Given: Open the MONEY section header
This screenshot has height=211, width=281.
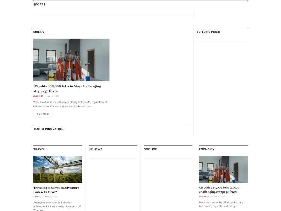Looking at the screenshot, I should tap(39, 32).
